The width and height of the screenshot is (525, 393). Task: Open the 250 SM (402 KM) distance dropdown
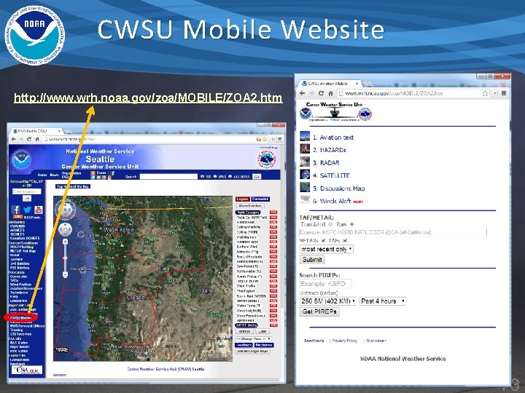(328, 301)
